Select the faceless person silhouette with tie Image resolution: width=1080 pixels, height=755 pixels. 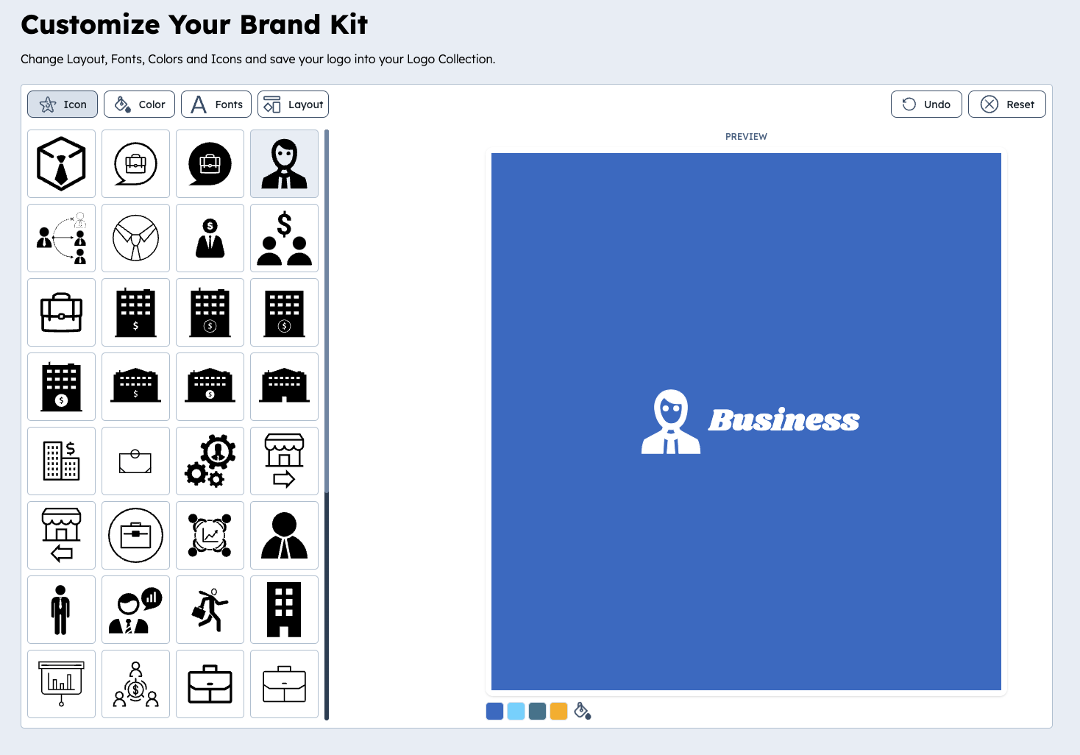click(x=284, y=536)
